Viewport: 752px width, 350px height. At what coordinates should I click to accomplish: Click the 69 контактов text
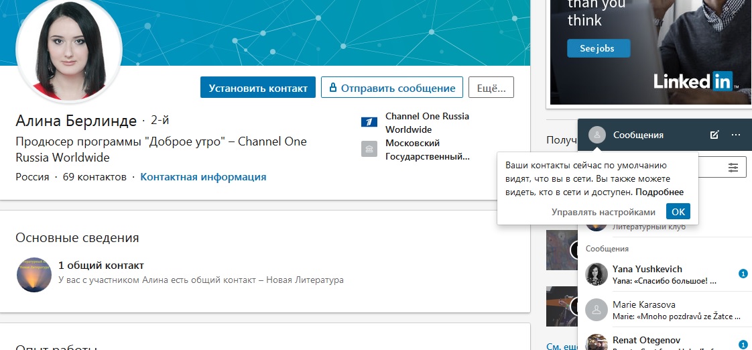(x=95, y=177)
